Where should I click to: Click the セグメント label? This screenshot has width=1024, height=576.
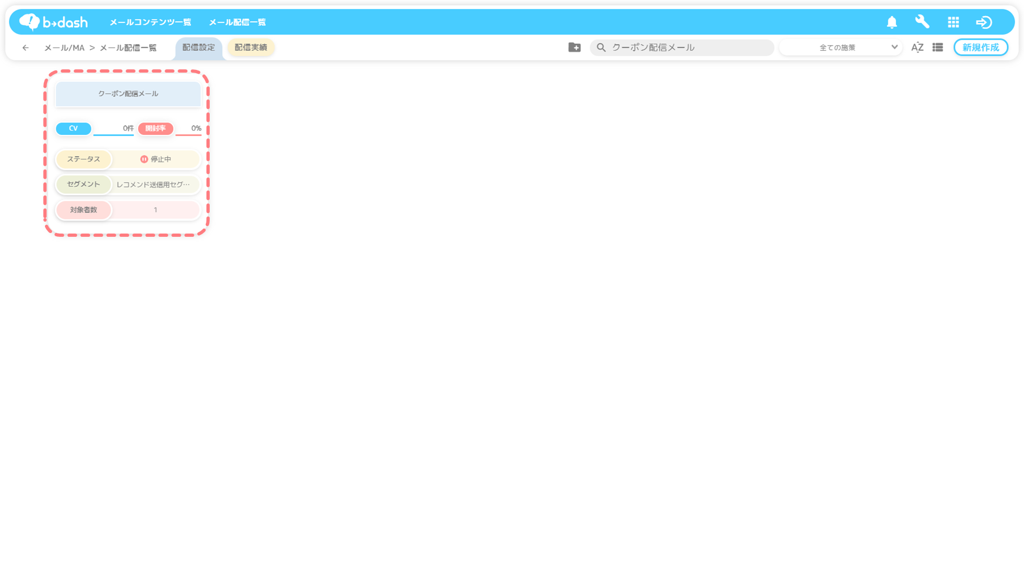(x=83, y=184)
